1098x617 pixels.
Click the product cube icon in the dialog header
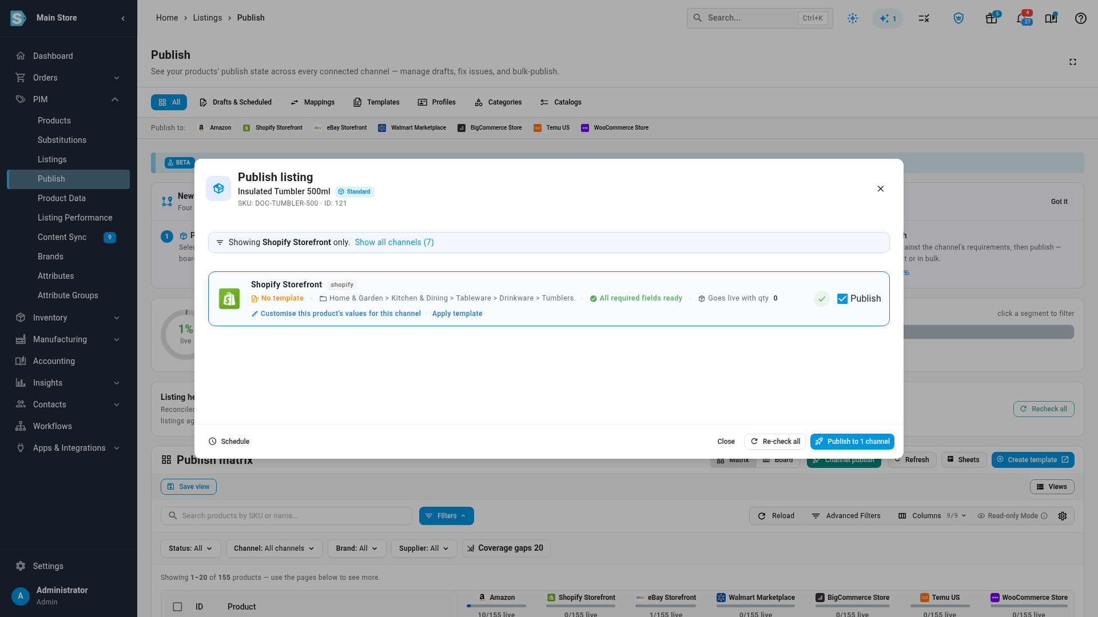point(218,189)
